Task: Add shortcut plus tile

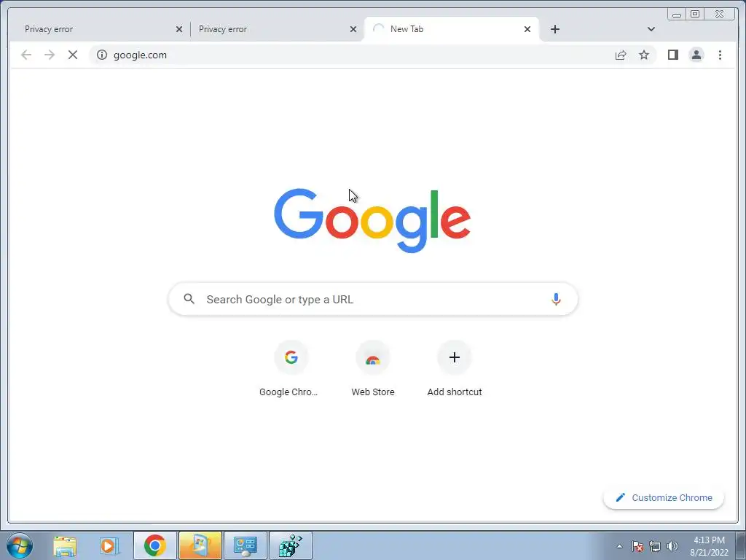Action: [x=455, y=369]
